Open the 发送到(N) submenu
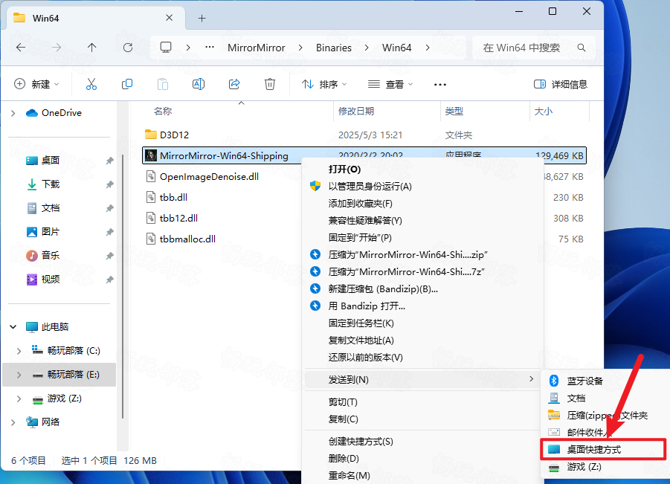670x484 pixels. [423, 379]
